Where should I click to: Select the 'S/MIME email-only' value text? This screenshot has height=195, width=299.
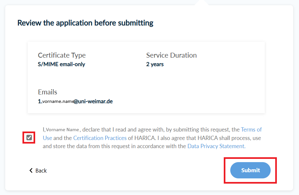(62, 64)
